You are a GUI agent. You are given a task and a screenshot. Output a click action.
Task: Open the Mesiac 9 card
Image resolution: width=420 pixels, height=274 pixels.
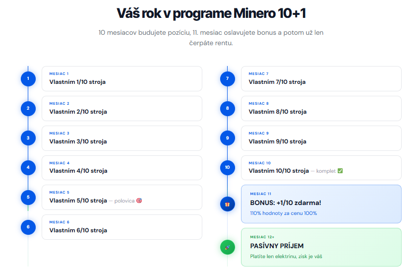tap(321, 138)
